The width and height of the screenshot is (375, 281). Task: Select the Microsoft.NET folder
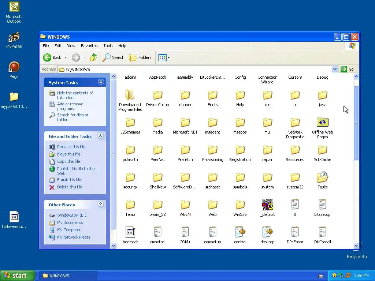[185, 126]
